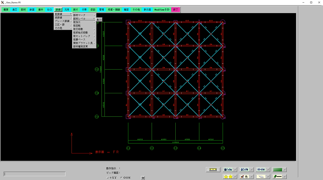The image size is (323, 180).
Task: Toggle the GON checkbox
Action: [121, 178]
